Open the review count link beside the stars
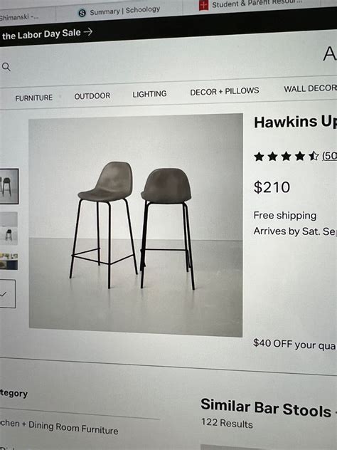337x450 pixels. [x=329, y=156]
